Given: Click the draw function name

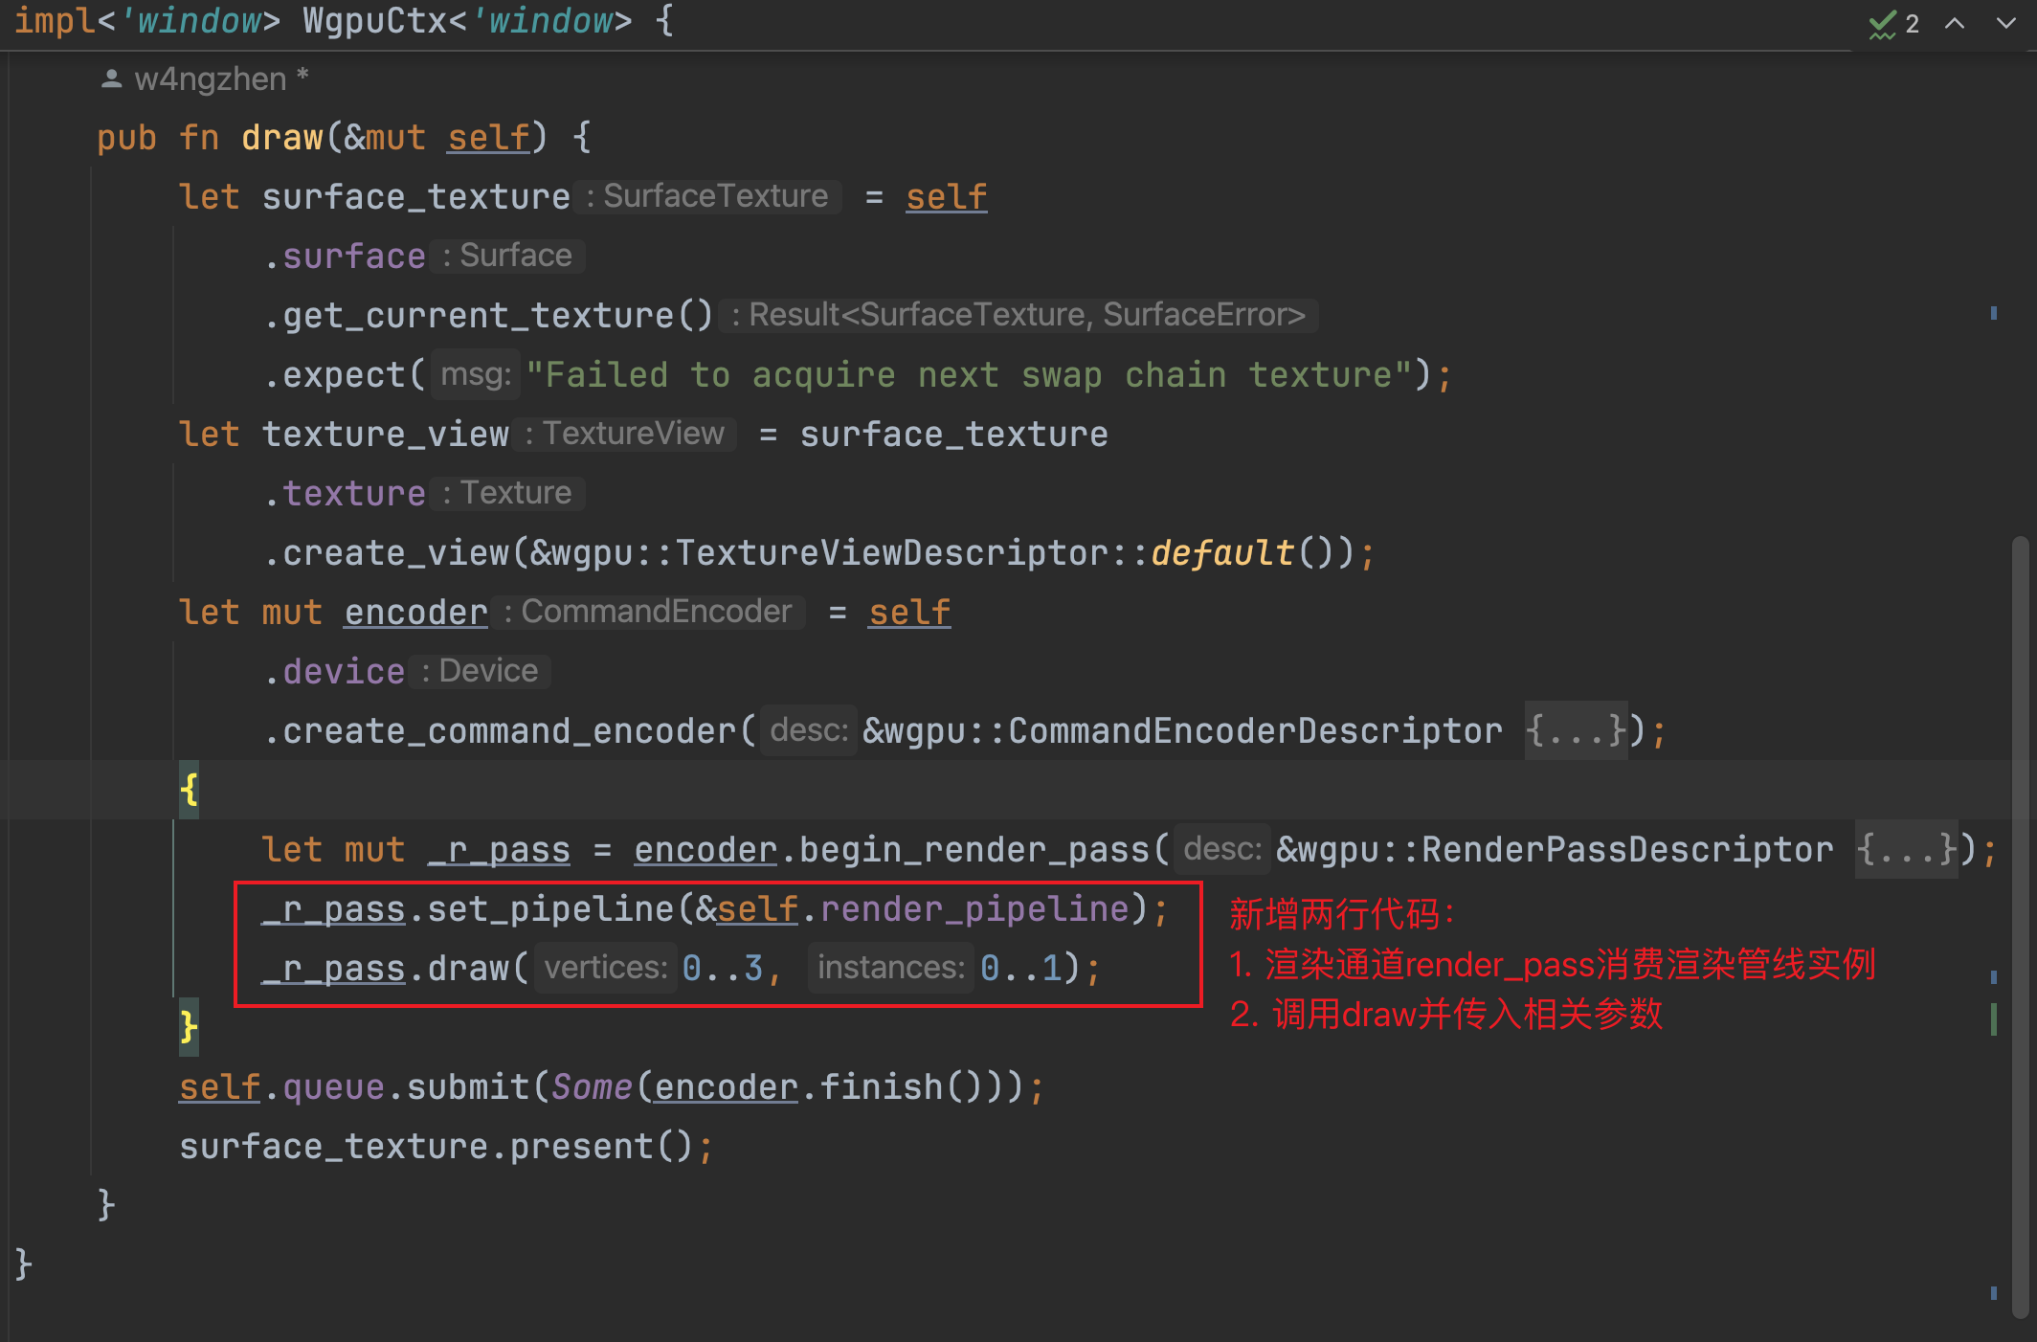Looking at the screenshot, I should click(x=281, y=138).
